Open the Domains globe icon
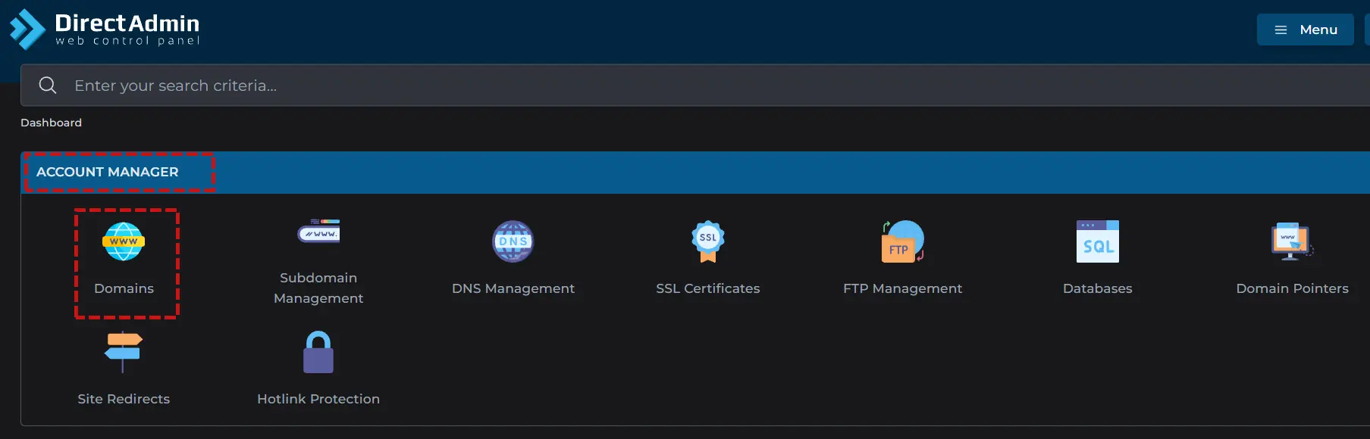This screenshot has width=1370, height=439. (124, 241)
